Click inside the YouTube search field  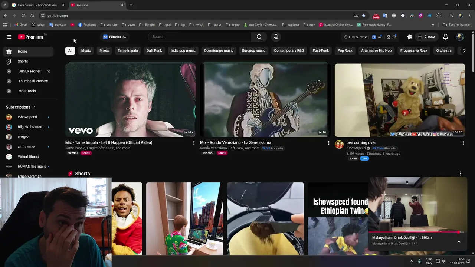coord(200,37)
